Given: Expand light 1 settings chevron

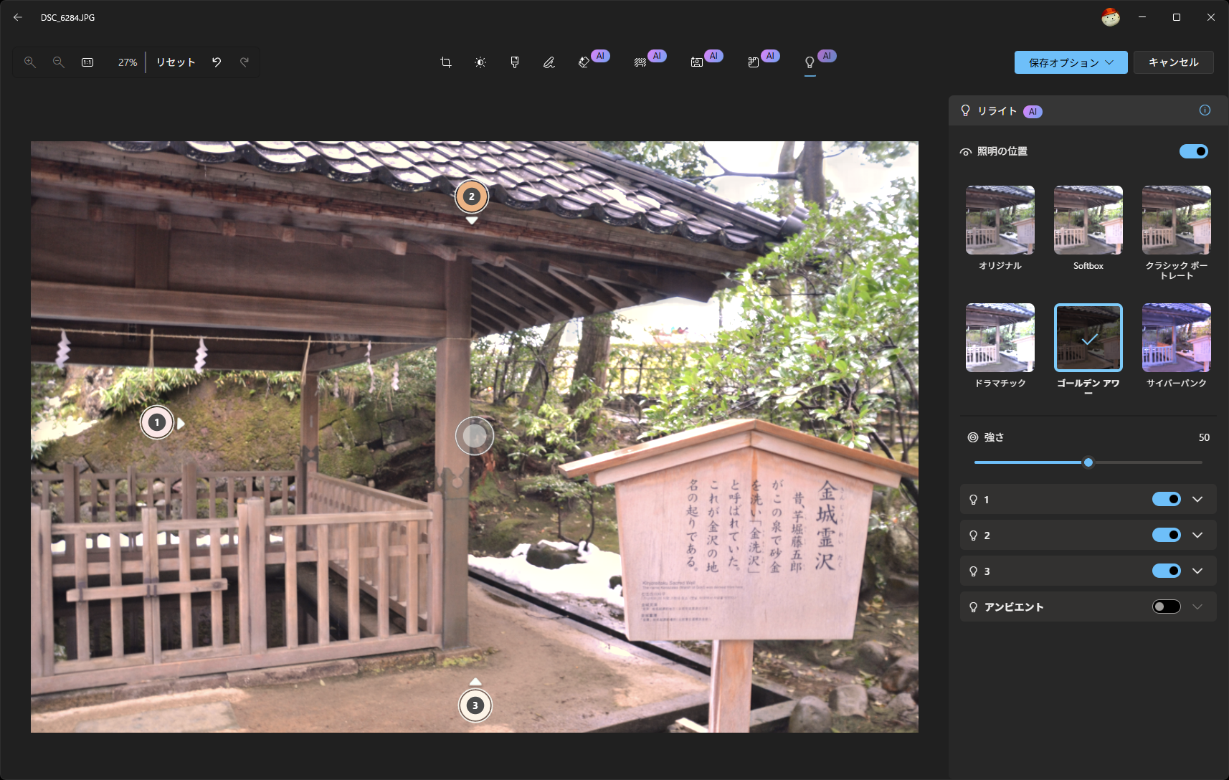Looking at the screenshot, I should tap(1197, 499).
